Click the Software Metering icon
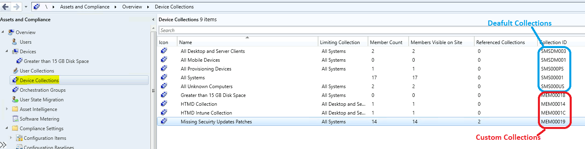Viewport: 585px width, 149px height. pos(15,119)
